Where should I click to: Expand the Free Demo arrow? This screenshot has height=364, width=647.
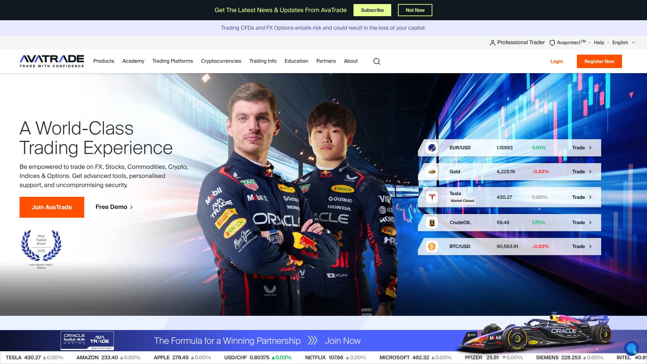pos(131,207)
